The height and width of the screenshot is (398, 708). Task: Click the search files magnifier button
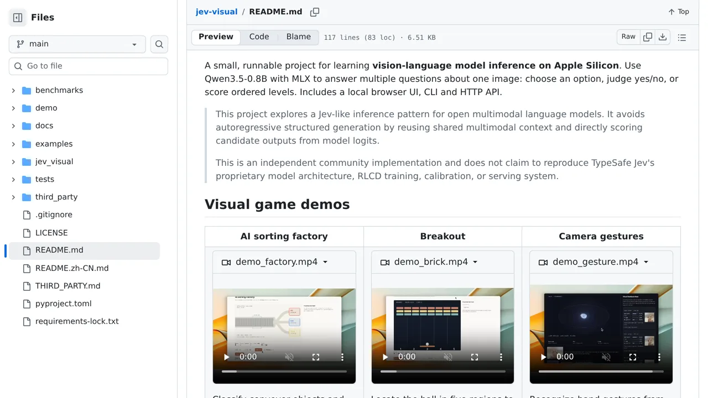point(159,44)
